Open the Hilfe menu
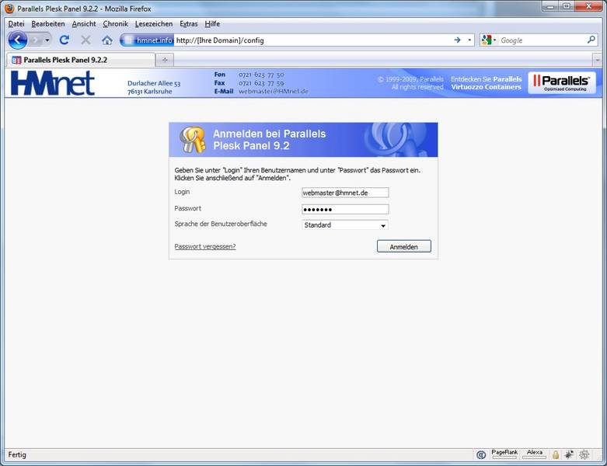607x466 pixels. [212, 24]
